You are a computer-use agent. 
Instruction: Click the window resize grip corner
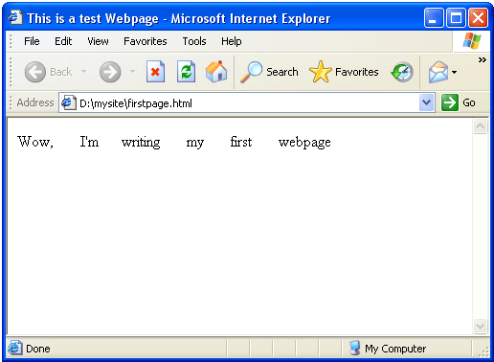pyautogui.click(x=483, y=351)
